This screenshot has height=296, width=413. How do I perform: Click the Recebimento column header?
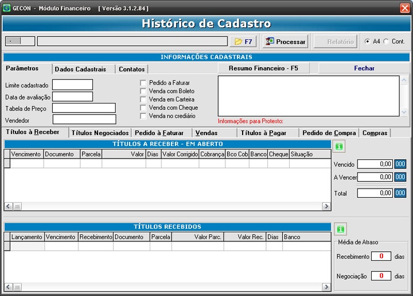96,237
